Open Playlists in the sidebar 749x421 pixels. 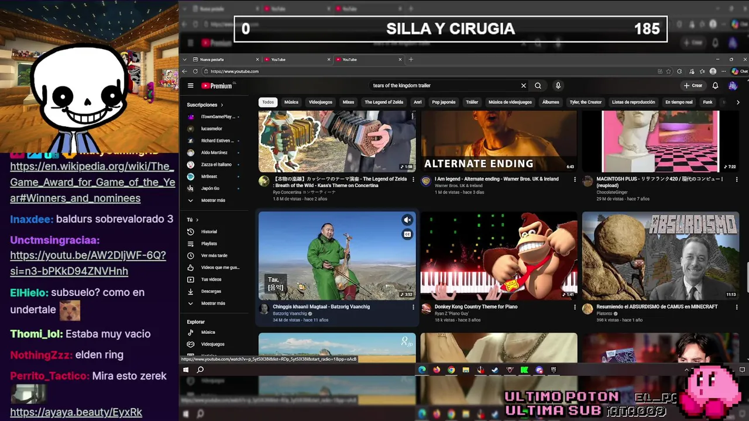[209, 243]
